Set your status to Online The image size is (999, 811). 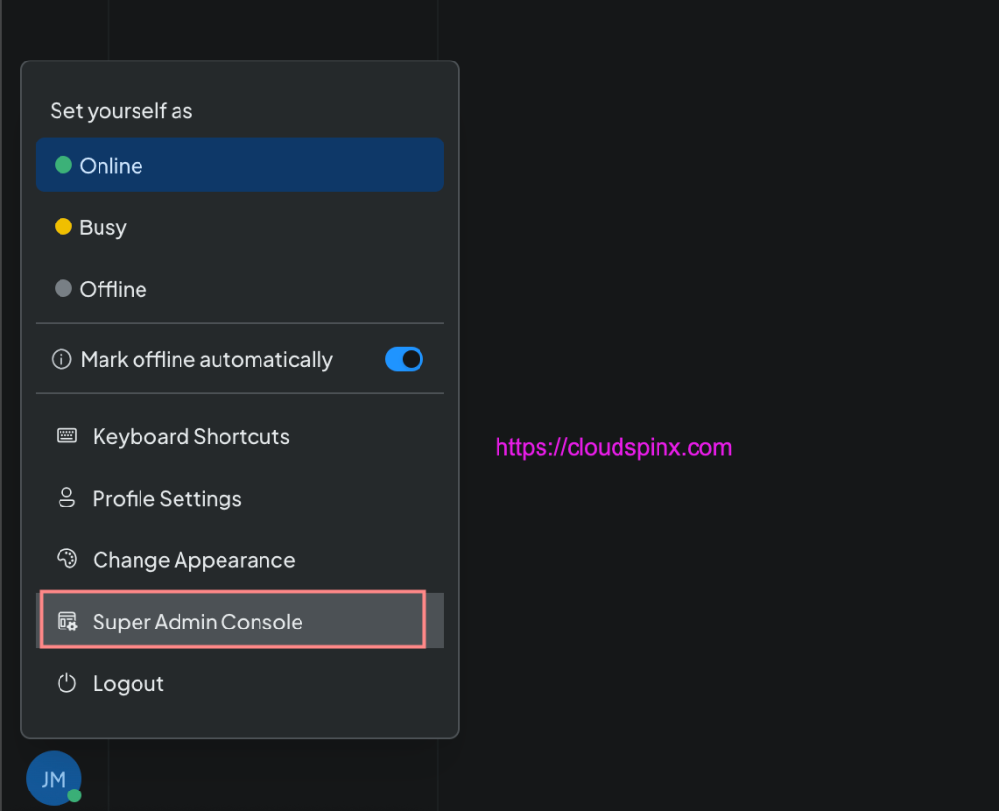[x=111, y=166]
